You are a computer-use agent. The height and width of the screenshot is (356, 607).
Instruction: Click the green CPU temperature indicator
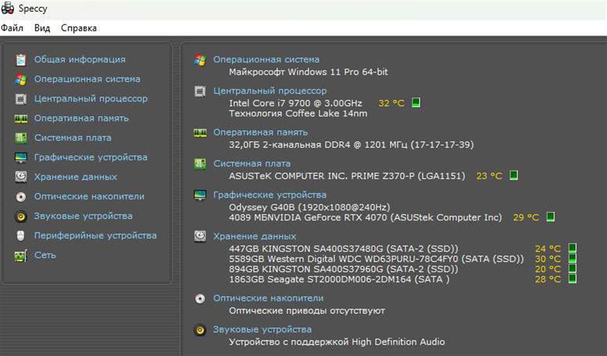[x=416, y=103]
